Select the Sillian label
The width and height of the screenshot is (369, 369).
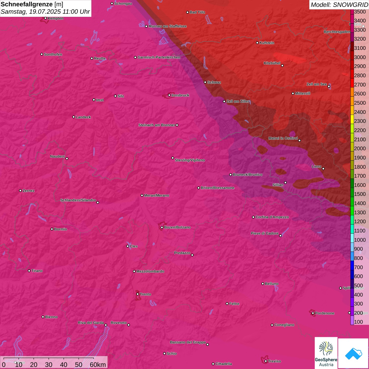[278, 185]
